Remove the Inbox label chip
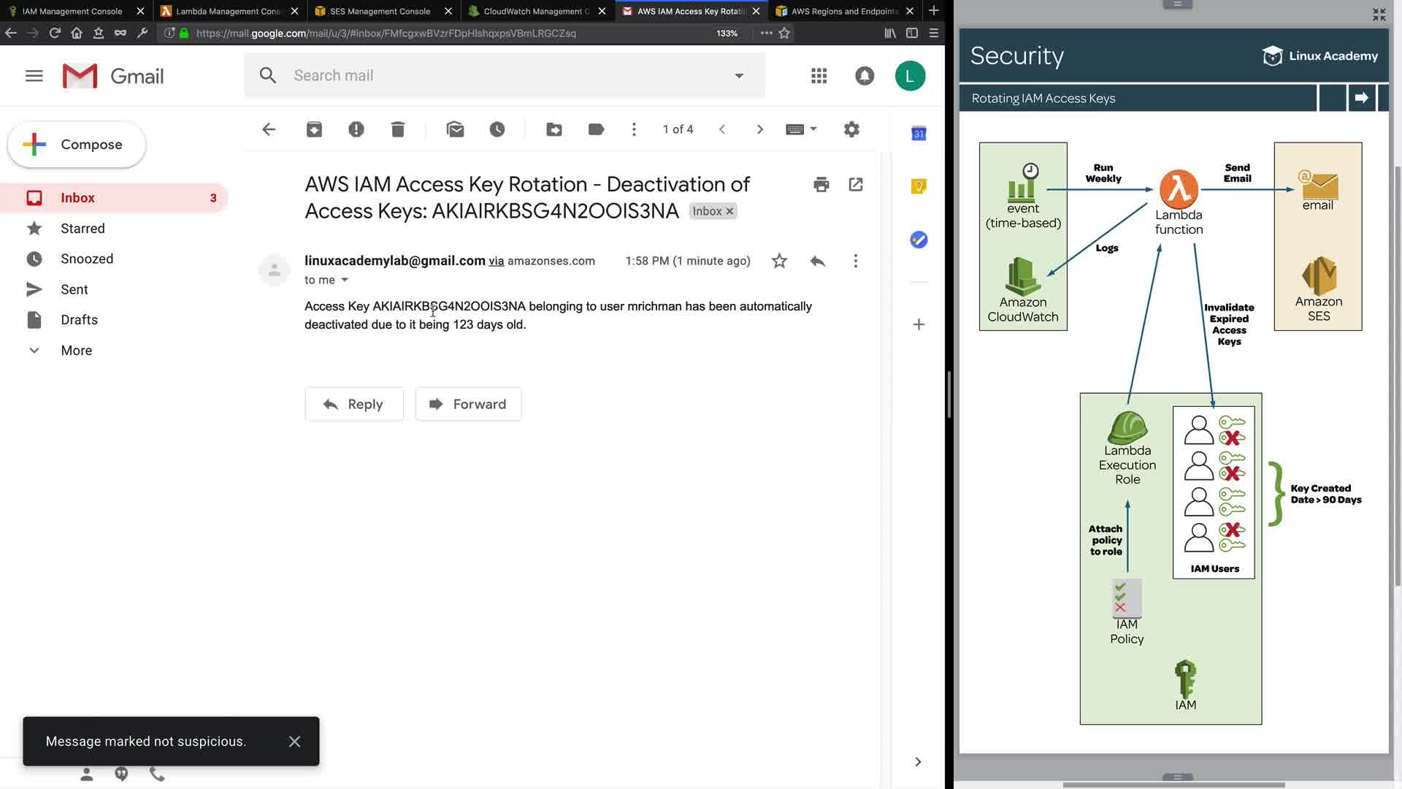Viewport: 1402px width, 789px height. [729, 211]
